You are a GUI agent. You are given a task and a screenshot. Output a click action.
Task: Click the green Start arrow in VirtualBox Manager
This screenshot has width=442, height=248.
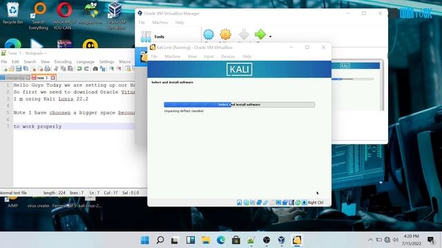coord(260,34)
